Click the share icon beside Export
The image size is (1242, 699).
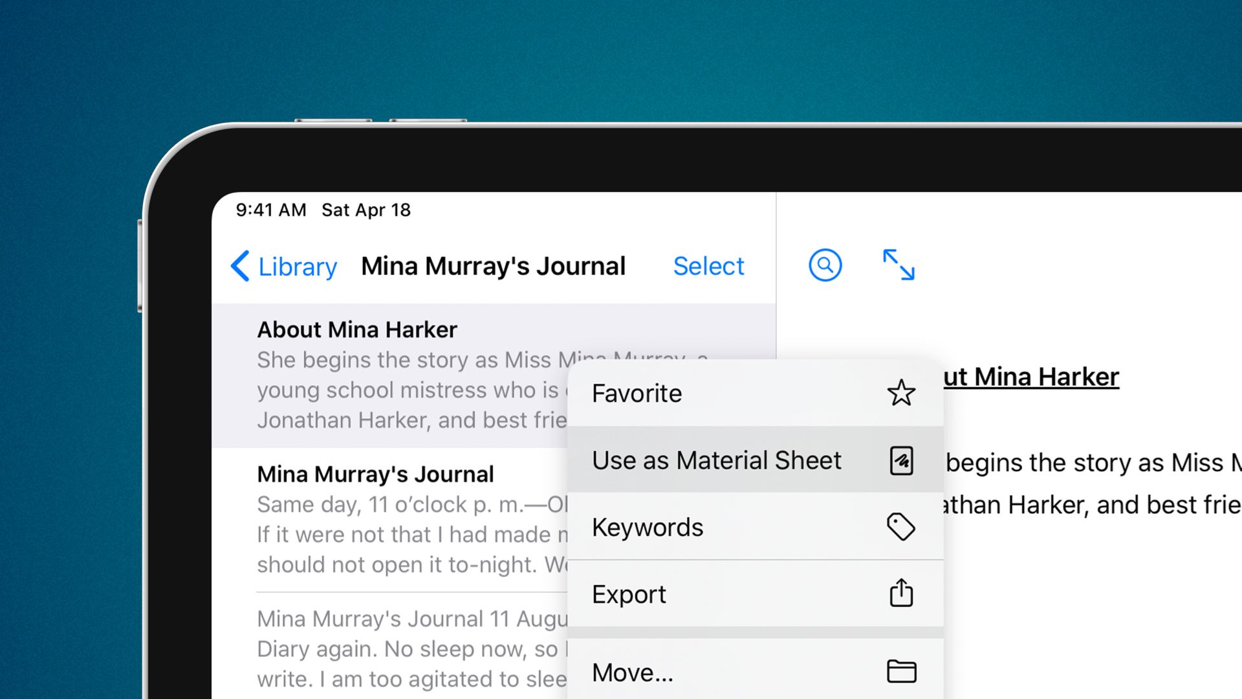coord(901,593)
